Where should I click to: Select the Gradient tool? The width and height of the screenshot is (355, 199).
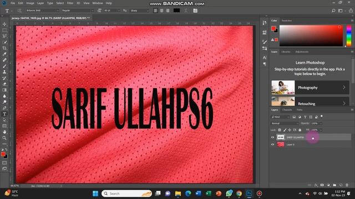coord(4,90)
